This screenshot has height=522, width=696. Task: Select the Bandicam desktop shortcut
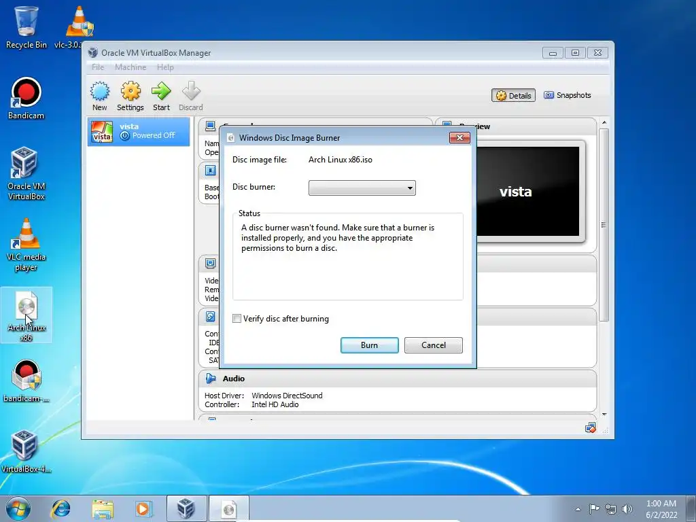point(26,99)
